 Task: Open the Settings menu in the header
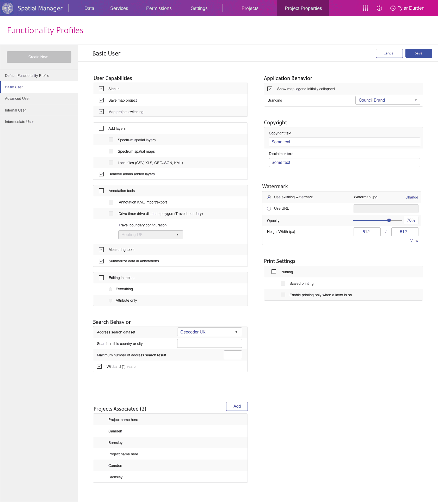click(x=199, y=8)
